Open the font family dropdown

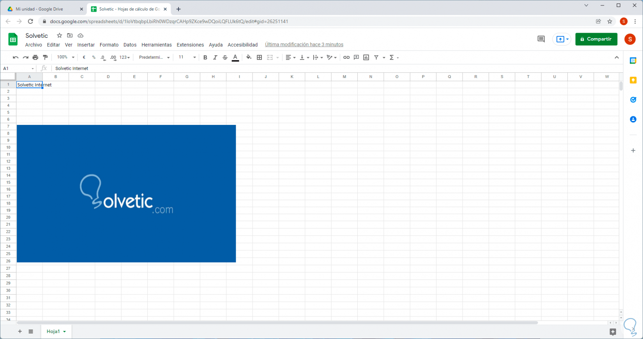coord(154,58)
